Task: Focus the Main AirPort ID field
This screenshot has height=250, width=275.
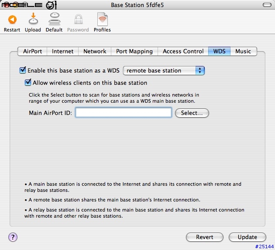Action: tap(124, 112)
